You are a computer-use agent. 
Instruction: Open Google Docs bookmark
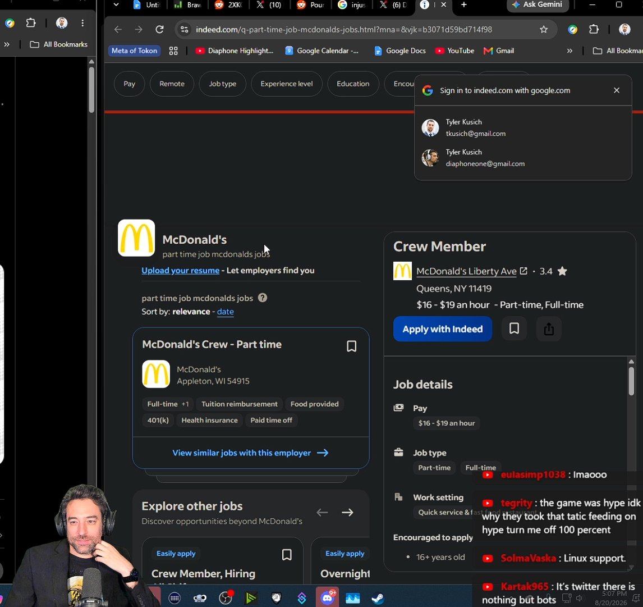(x=400, y=51)
